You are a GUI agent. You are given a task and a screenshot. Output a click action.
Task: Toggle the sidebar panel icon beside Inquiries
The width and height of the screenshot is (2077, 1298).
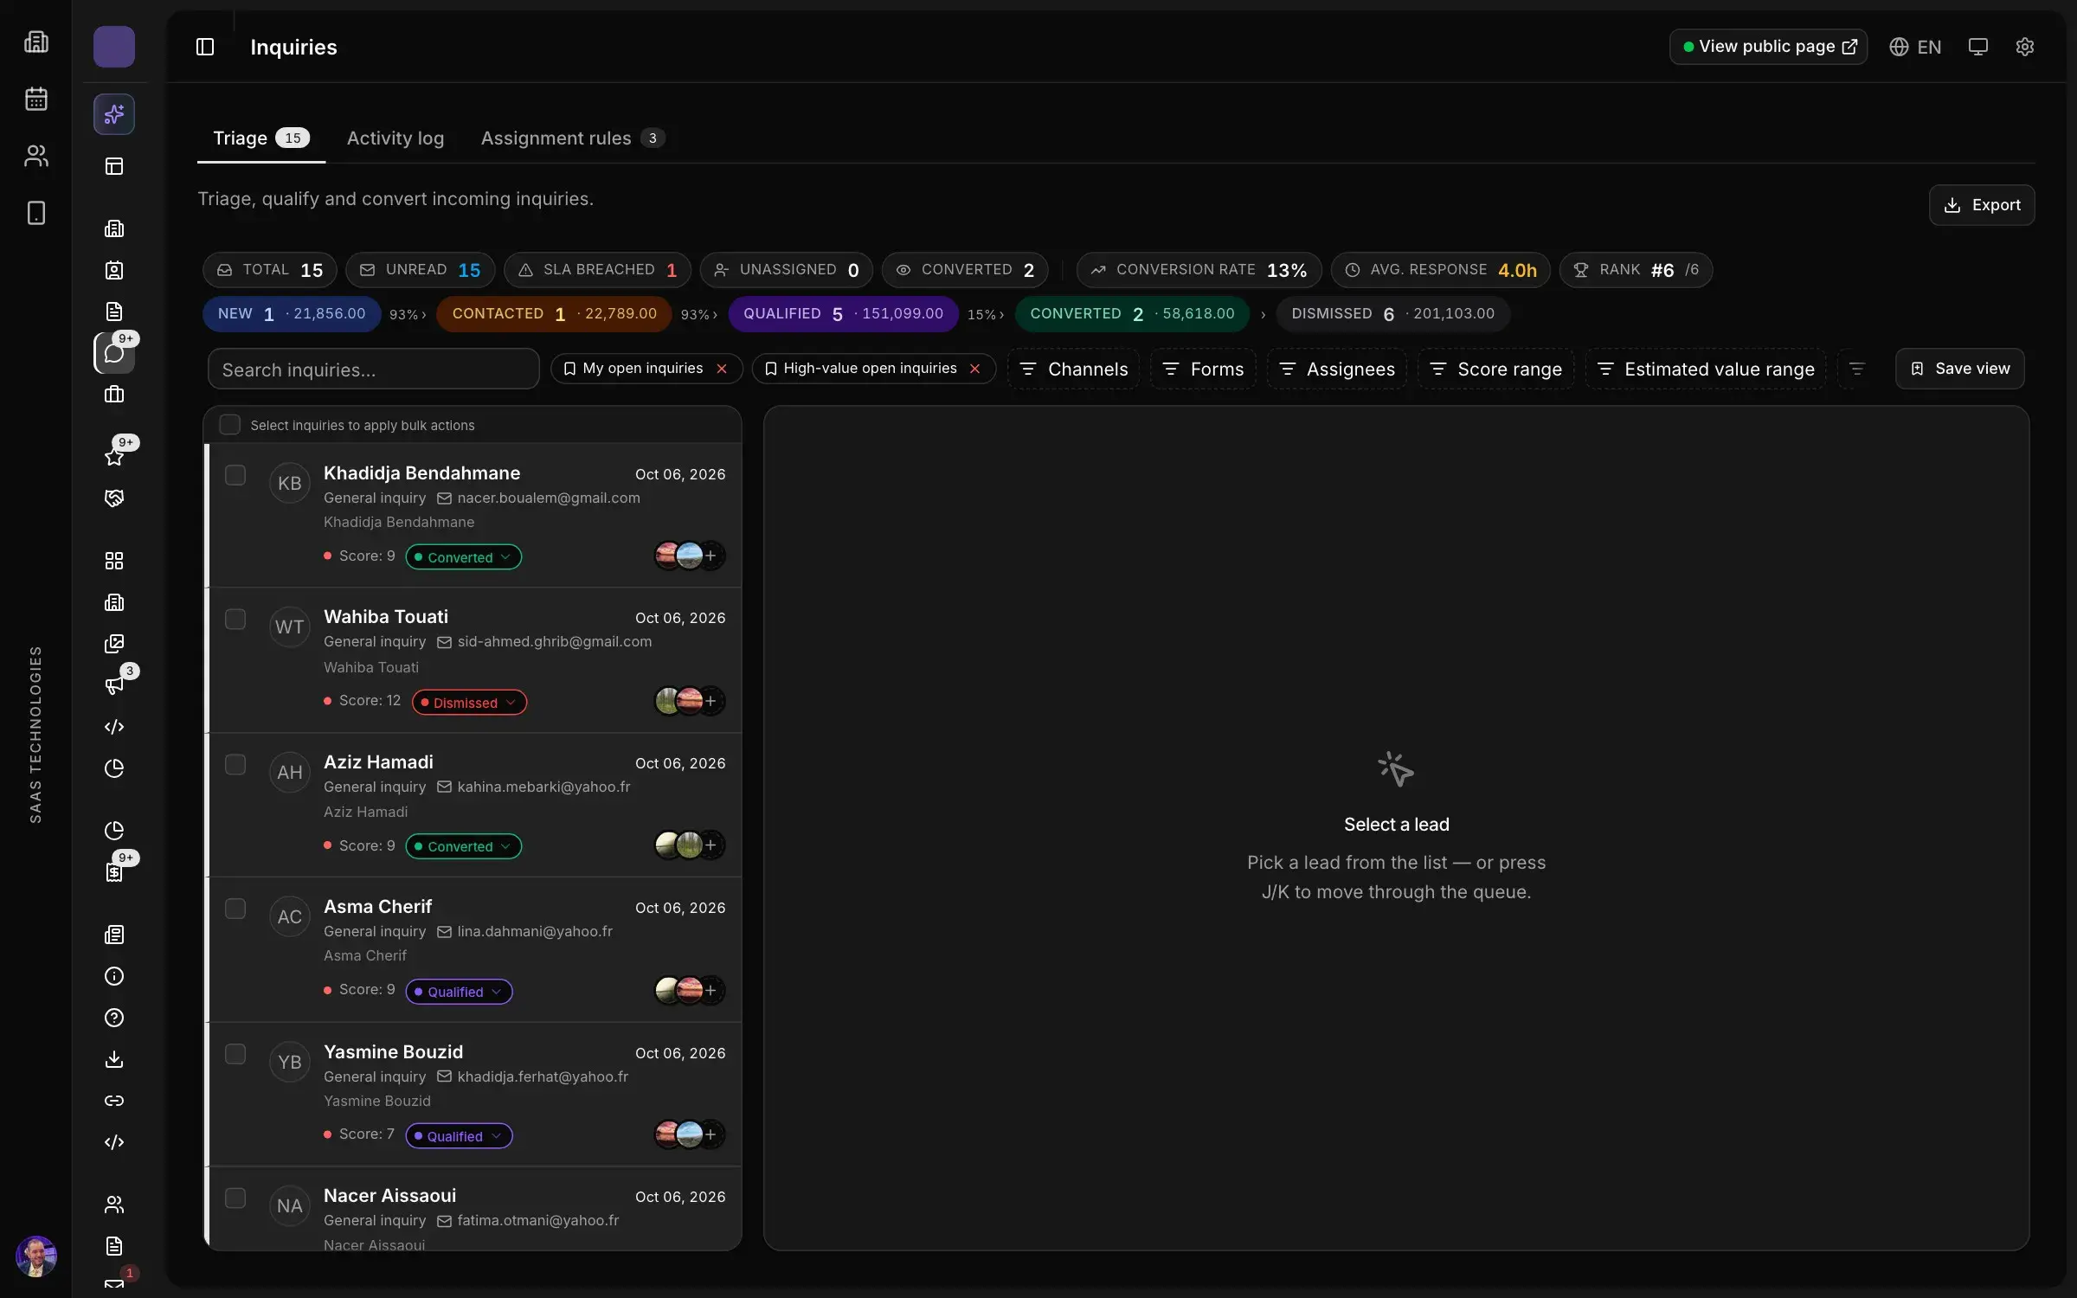coord(205,47)
